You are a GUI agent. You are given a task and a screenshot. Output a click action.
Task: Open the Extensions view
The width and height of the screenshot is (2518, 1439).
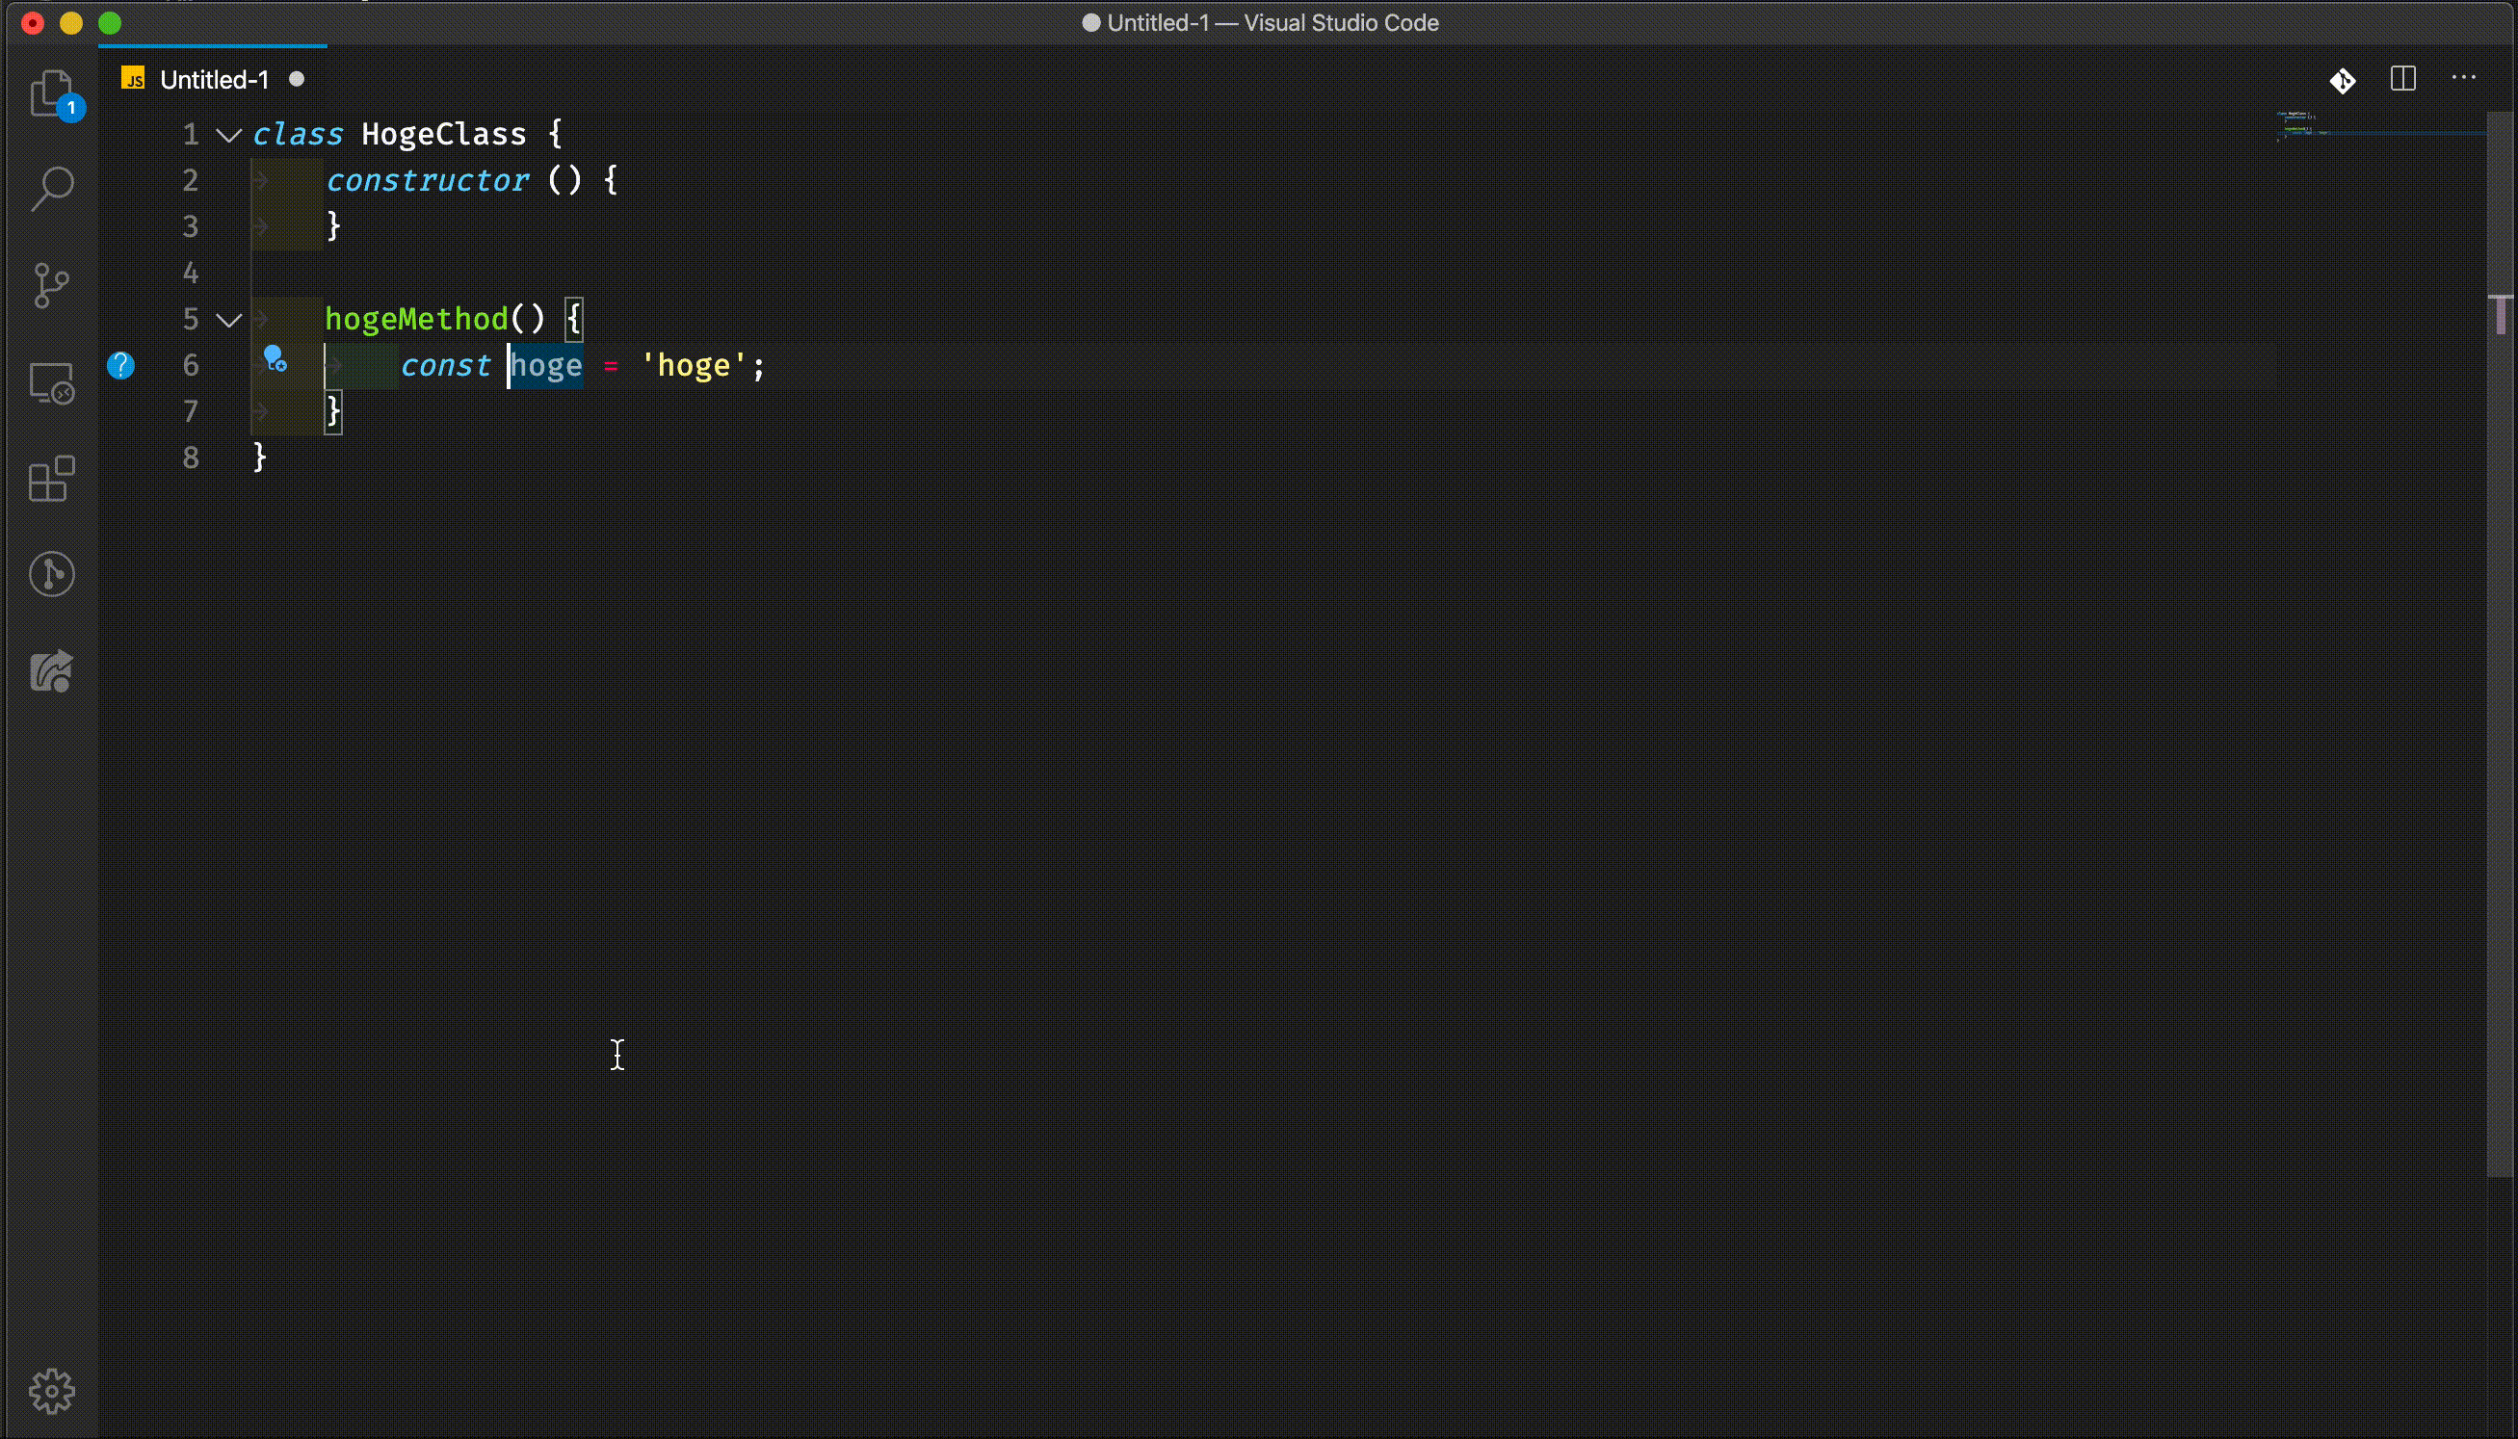51,480
